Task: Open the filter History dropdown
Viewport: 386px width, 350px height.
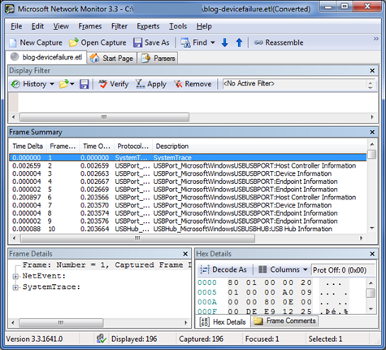Action: click(33, 84)
